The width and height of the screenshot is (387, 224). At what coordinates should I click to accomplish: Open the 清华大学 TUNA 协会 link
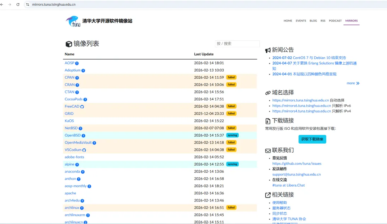(x=289, y=219)
